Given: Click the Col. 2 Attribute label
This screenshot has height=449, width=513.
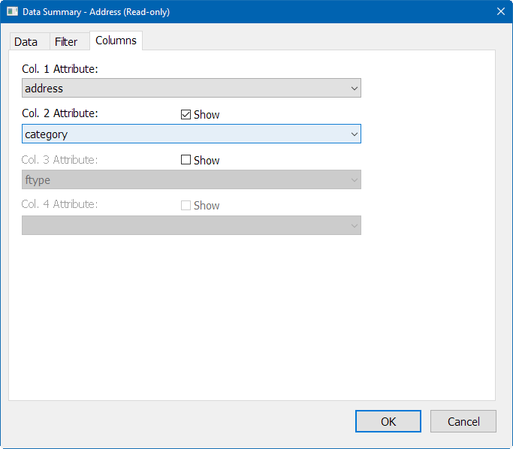Looking at the screenshot, I should [x=60, y=114].
